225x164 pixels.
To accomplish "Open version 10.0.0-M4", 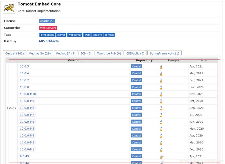I will pyautogui.click(x=27, y=135).
